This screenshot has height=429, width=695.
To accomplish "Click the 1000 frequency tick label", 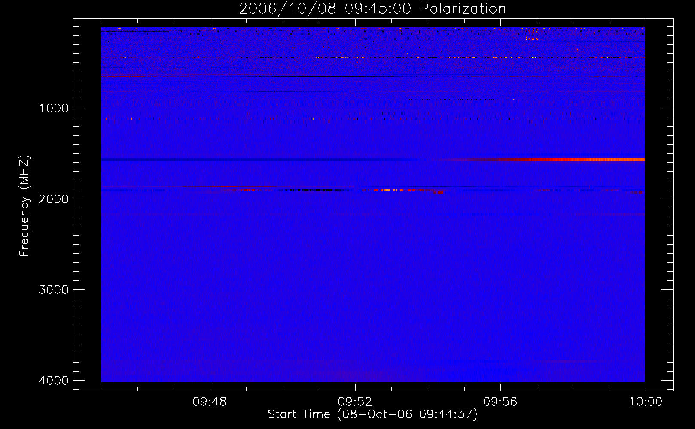I will (54, 108).
